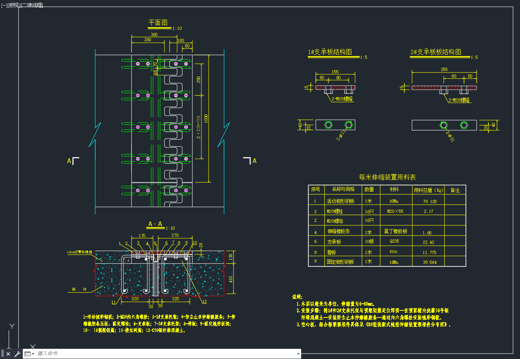This screenshot has height=359, width=520.
Task: Select the 固定梳形钢板 table cell
Action: [340, 262]
